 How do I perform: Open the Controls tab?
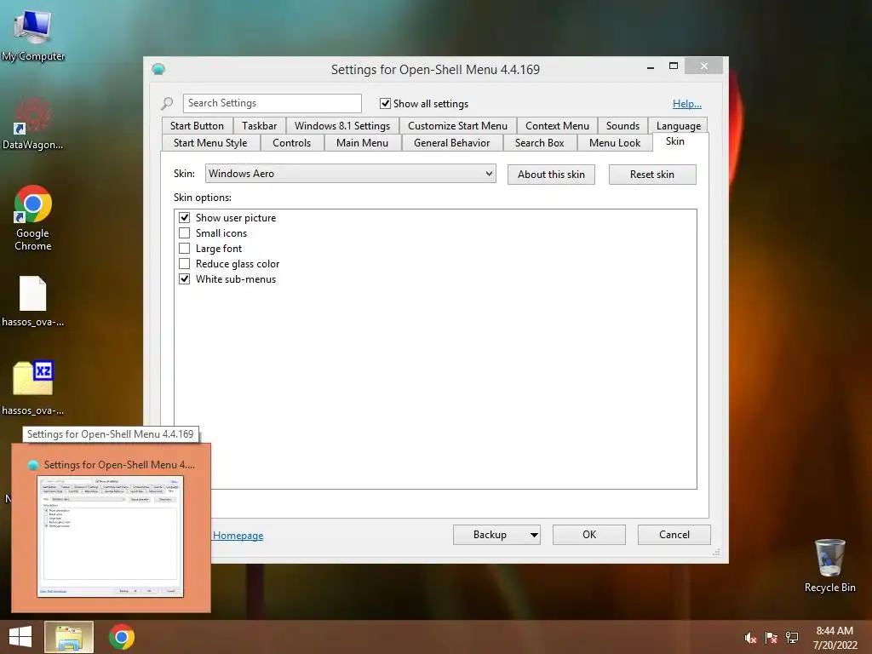coord(291,143)
